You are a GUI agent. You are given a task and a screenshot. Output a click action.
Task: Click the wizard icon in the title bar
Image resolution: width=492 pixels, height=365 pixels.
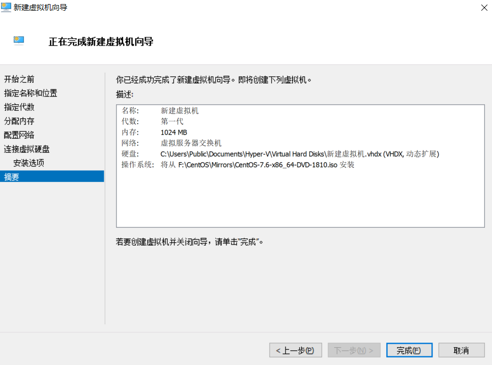[6, 7]
